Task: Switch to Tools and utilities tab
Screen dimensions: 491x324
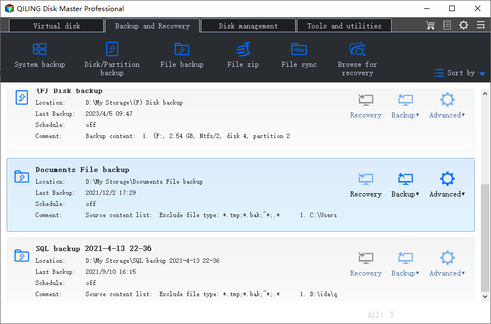Action: tap(344, 26)
